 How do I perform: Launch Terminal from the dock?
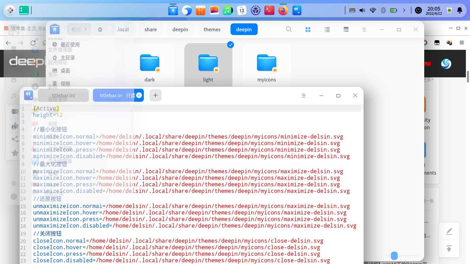(269, 10)
